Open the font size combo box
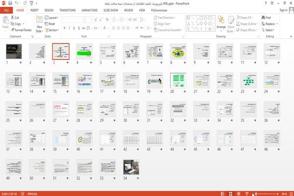294x196 pixels. coord(89,20)
